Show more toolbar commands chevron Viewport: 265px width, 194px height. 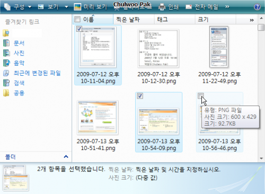(227, 7)
